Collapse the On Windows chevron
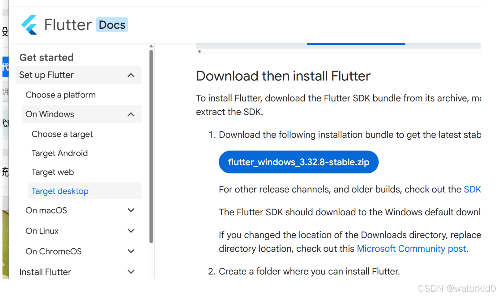This screenshot has height=297, width=497. [x=131, y=114]
